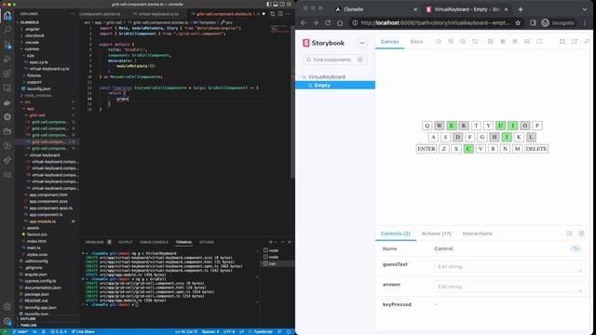Click the DELETE key on virtual keyboard
This screenshot has height=335, width=596.
click(536, 149)
